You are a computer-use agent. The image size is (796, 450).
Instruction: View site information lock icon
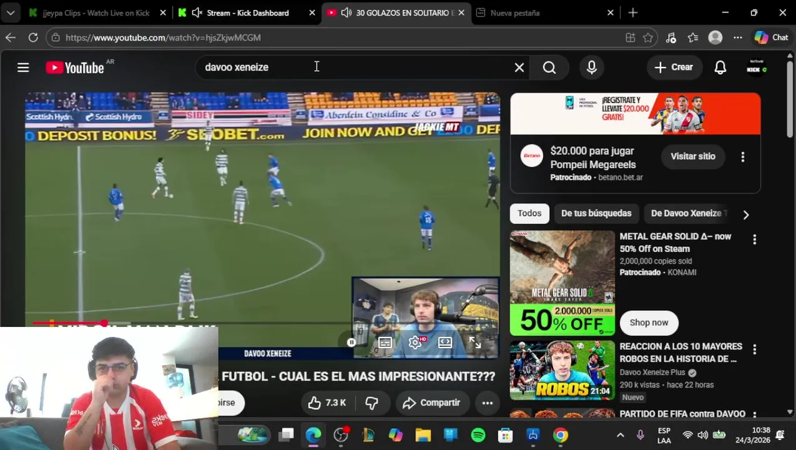click(56, 37)
